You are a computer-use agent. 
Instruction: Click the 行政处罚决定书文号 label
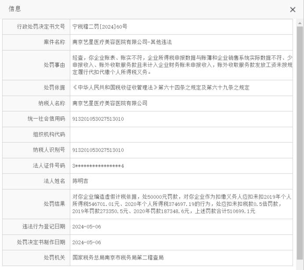(x=40, y=26)
